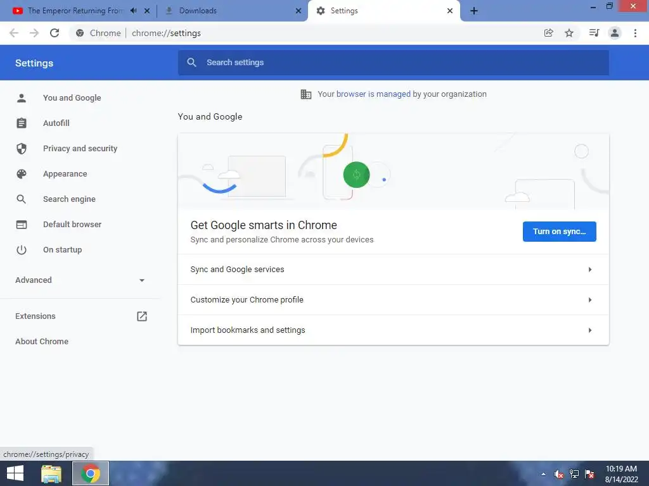Screen dimensions: 649x486
Task: Expand Customize your Chrome profile arrow
Action: 590,299
